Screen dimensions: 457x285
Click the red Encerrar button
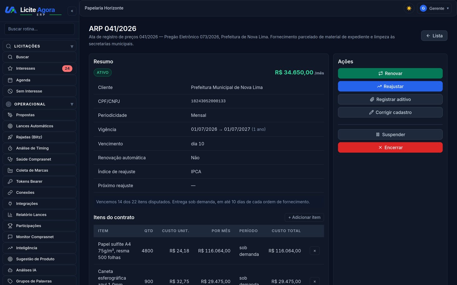390,148
